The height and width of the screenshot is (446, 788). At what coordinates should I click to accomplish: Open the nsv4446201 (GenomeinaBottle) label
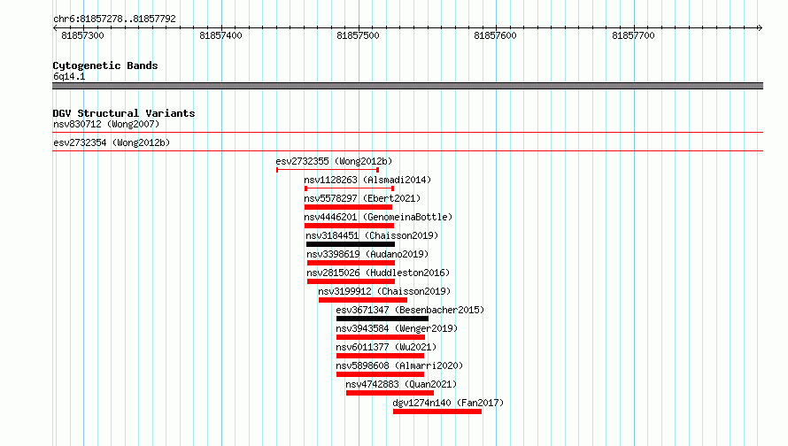coord(378,217)
